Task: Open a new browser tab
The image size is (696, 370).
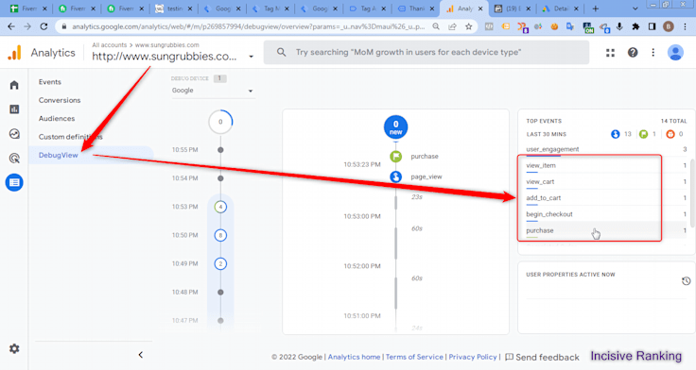Action: (x=595, y=8)
